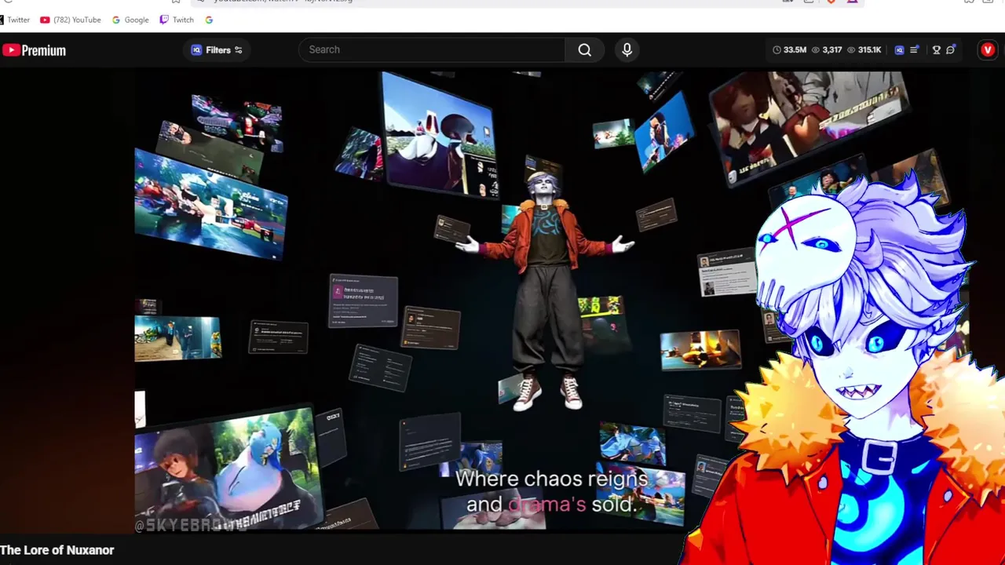Open the chat bubble notification icon
The width and height of the screenshot is (1005, 565).
[x=951, y=49]
